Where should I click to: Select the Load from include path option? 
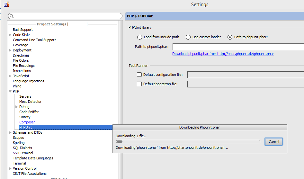point(139,37)
